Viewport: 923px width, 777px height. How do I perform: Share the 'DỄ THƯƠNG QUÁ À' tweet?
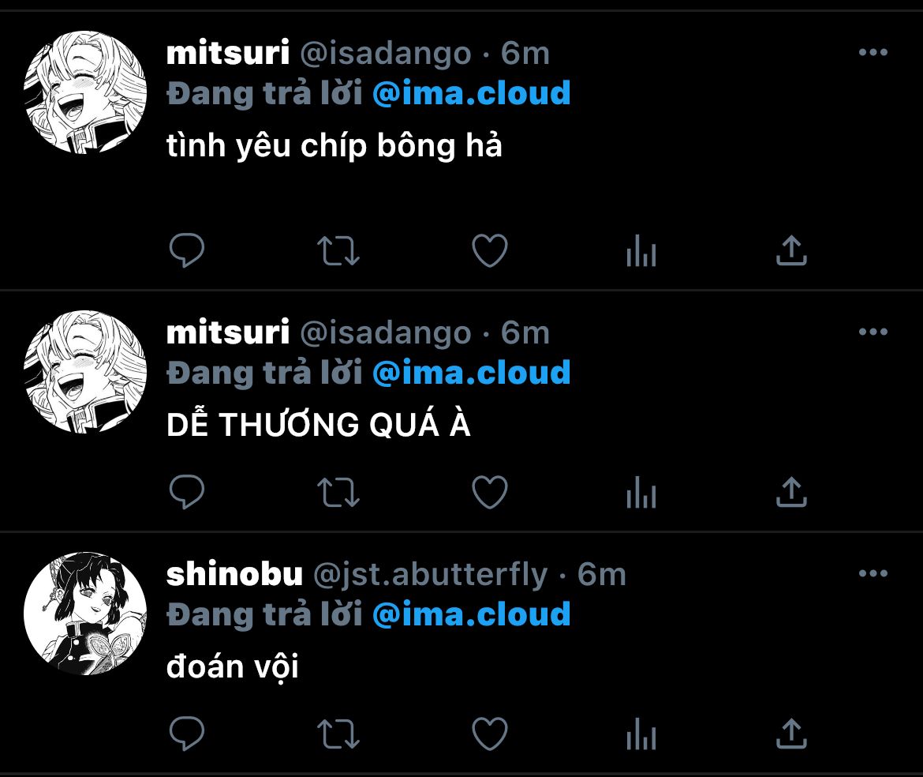[792, 492]
